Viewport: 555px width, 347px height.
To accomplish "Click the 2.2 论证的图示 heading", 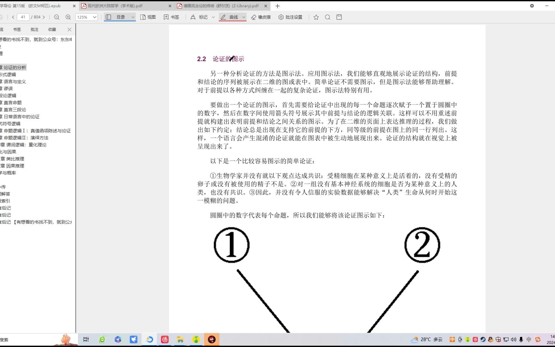I will point(221,59).
